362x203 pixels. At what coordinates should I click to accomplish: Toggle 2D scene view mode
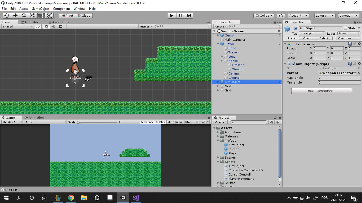[38, 26]
